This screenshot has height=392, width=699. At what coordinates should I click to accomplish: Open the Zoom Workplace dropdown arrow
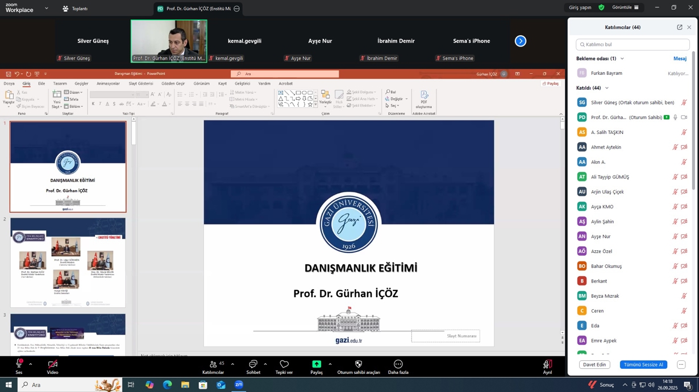47,9
